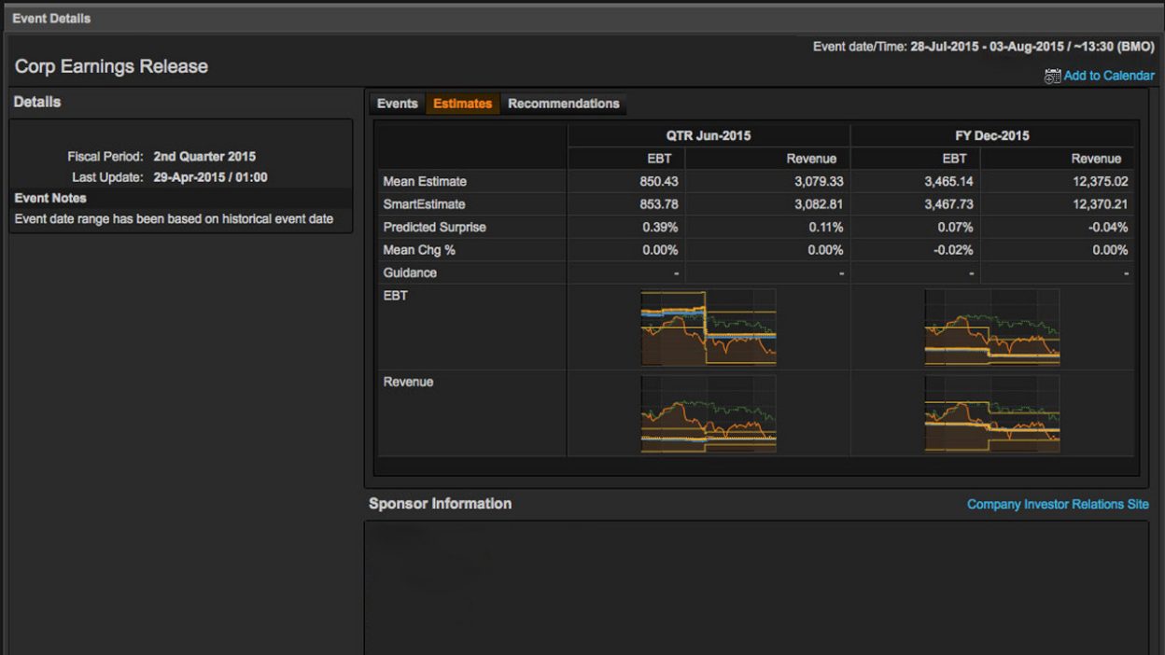Click the 12,375.02 FY revenue mean estimate

pos(1101,181)
